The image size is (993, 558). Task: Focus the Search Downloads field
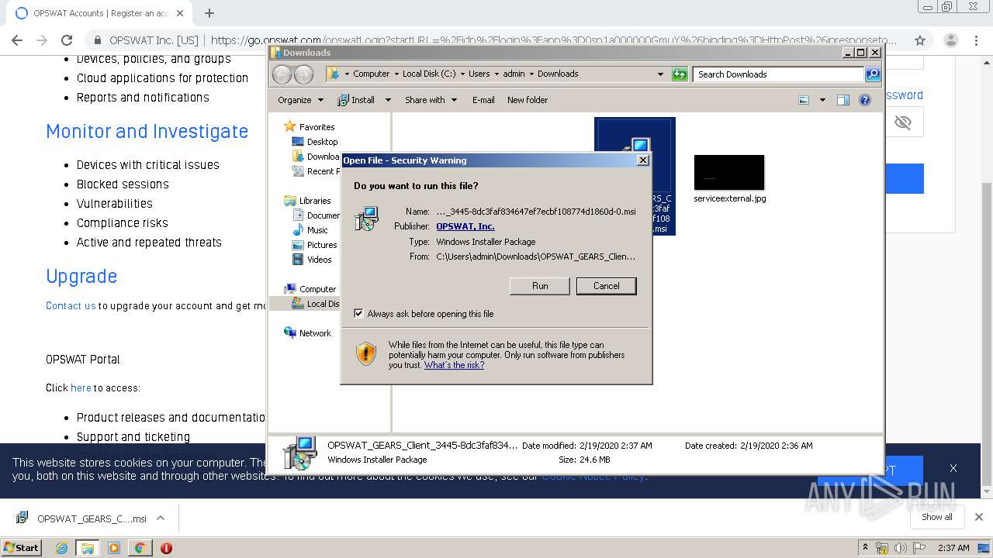[777, 74]
